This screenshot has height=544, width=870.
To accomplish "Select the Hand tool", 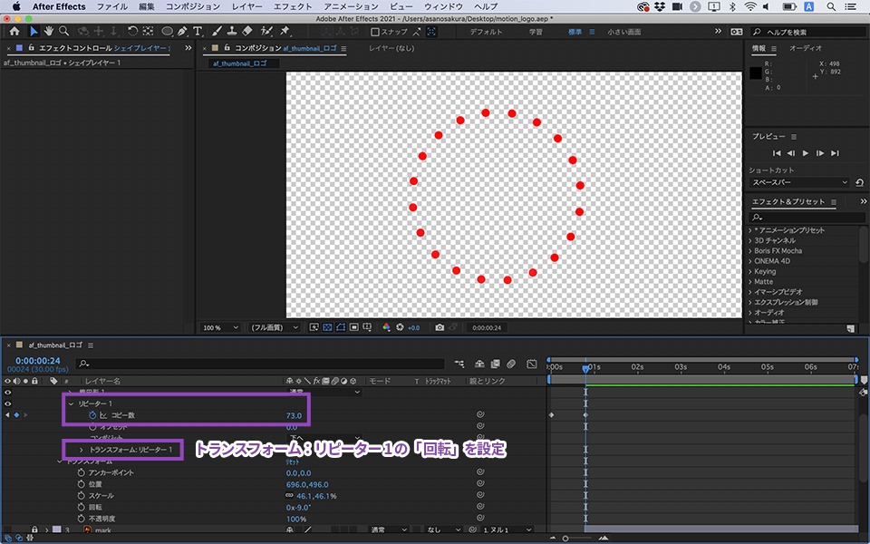I will (49, 32).
